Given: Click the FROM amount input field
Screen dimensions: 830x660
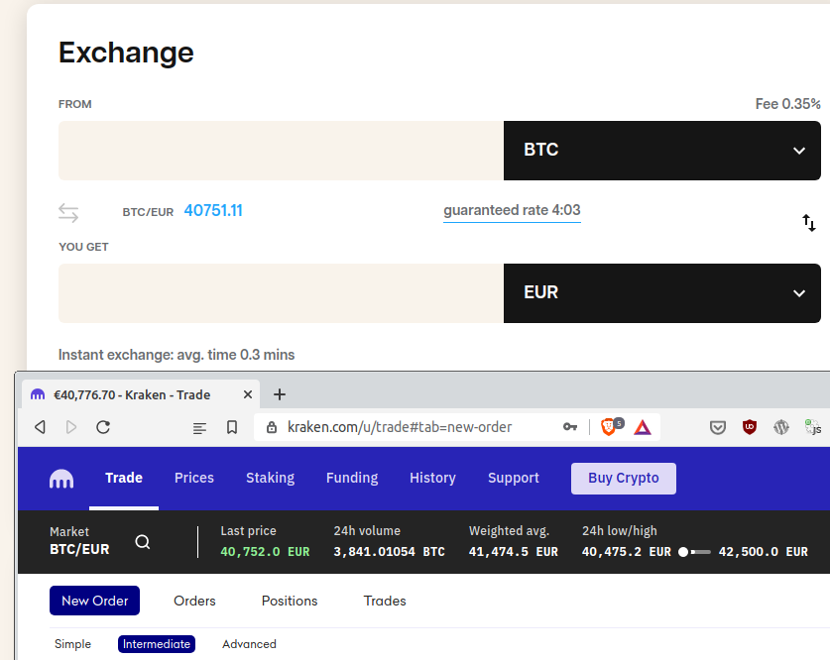Looking at the screenshot, I should pyautogui.click(x=281, y=151).
